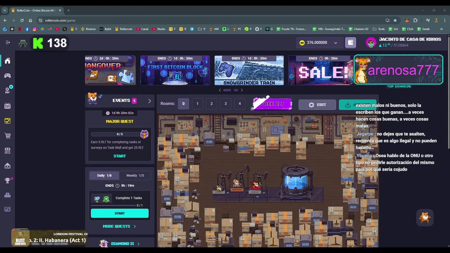Open the browser extensions puzzle icon
The height and width of the screenshot is (253, 450).
coord(415,20)
